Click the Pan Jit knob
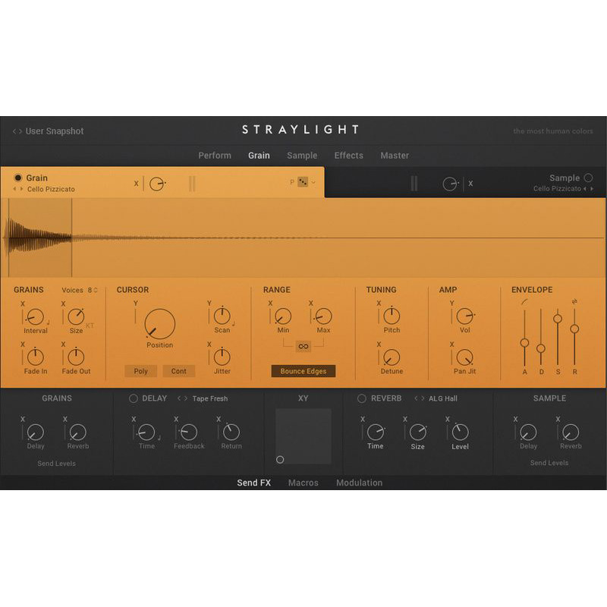The width and height of the screenshot is (607, 607). pos(464,357)
